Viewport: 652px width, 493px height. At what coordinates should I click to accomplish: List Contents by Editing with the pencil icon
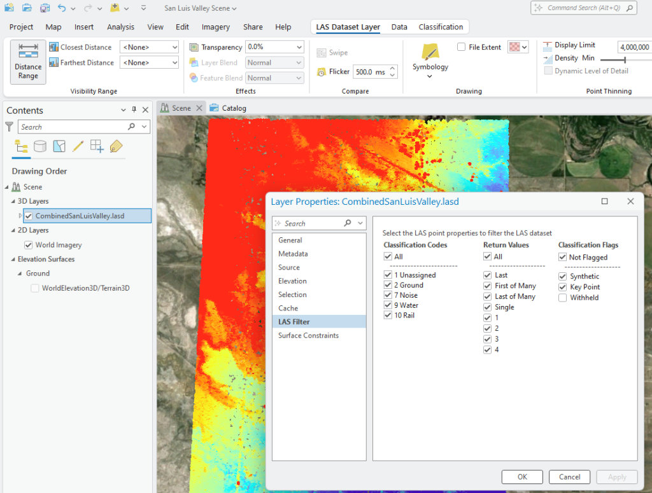coord(79,146)
